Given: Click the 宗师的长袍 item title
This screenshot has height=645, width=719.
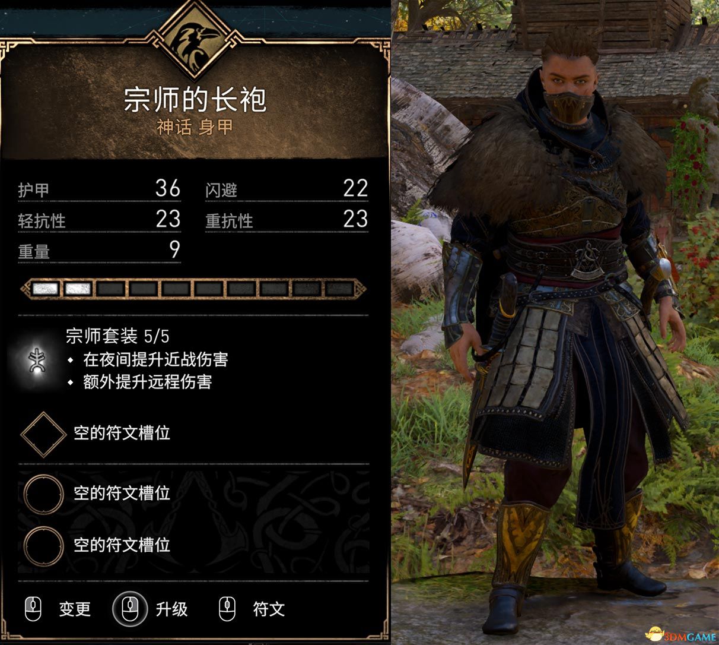Looking at the screenshot, I should (x=195, y=99).
